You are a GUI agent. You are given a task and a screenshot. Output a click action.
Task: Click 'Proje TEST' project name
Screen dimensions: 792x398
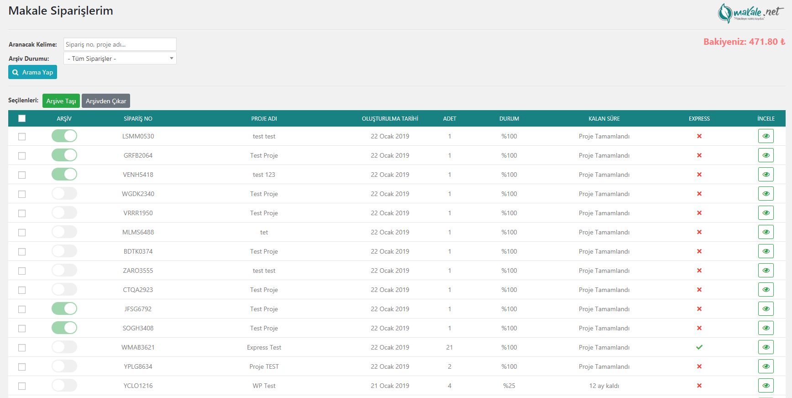click(x=264, y=366)
